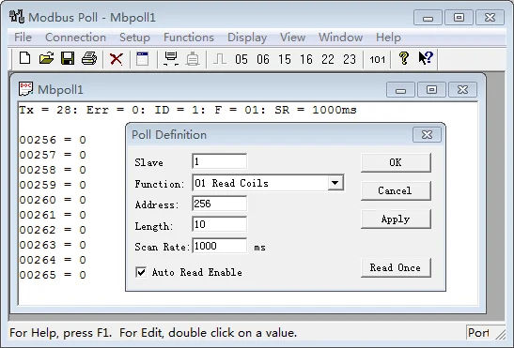This screenshot has height=348, width=514.
Task: Open the Window menu
Action: tap(340, 38)
